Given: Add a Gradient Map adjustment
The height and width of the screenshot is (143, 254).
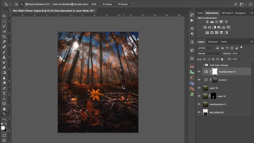Looking at the screenshot, I should [x=226, y=33].
